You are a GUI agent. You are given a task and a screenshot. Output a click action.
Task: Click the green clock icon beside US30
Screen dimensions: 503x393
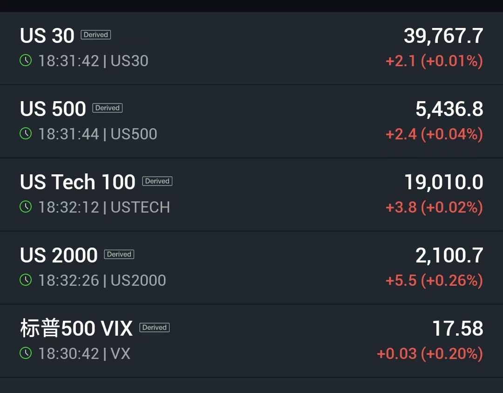click(26, 61)
